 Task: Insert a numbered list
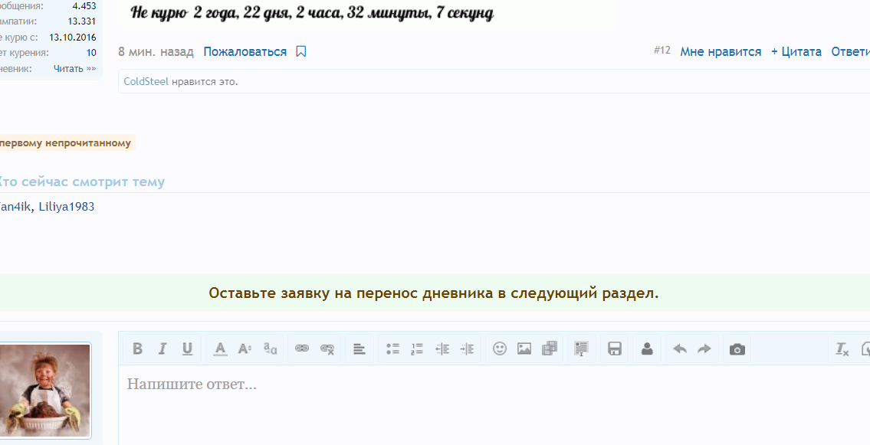(417, 348)
